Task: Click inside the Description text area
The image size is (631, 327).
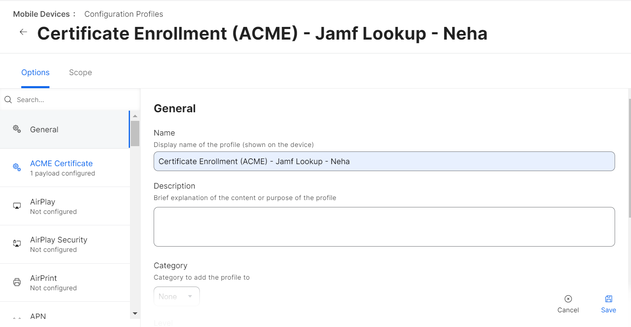Action: [x=384, y=227]
